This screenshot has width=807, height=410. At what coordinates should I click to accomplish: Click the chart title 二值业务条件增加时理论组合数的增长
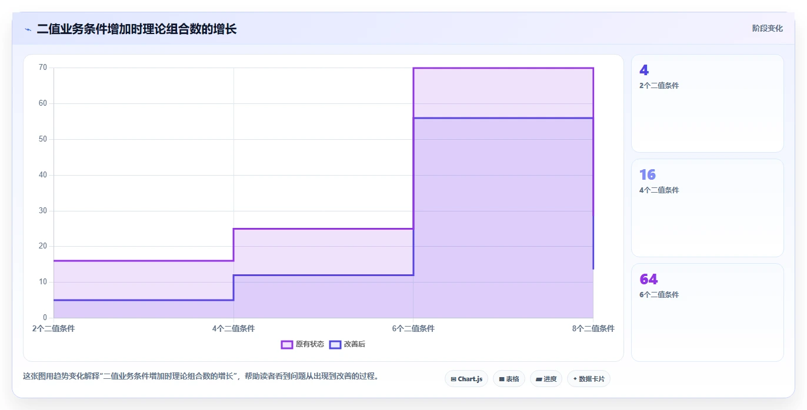point(136,29)
